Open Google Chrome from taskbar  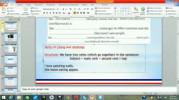click(x=68, y=97)
